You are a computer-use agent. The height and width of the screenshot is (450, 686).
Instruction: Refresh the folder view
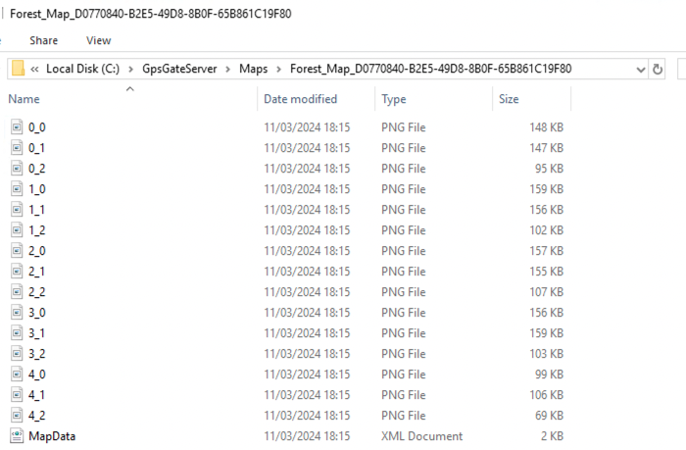658,70
